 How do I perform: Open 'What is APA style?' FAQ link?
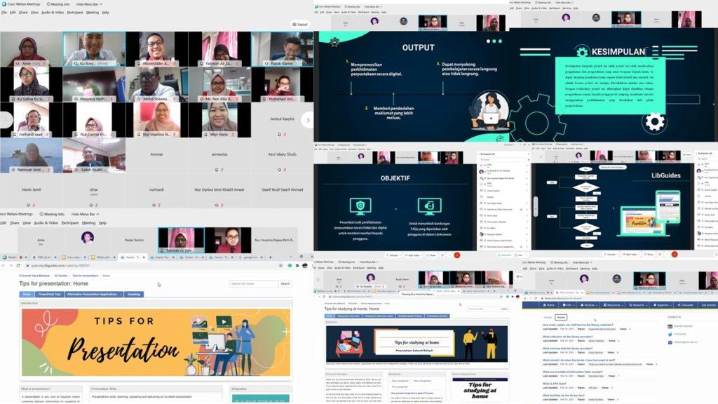tap(555, 384)
